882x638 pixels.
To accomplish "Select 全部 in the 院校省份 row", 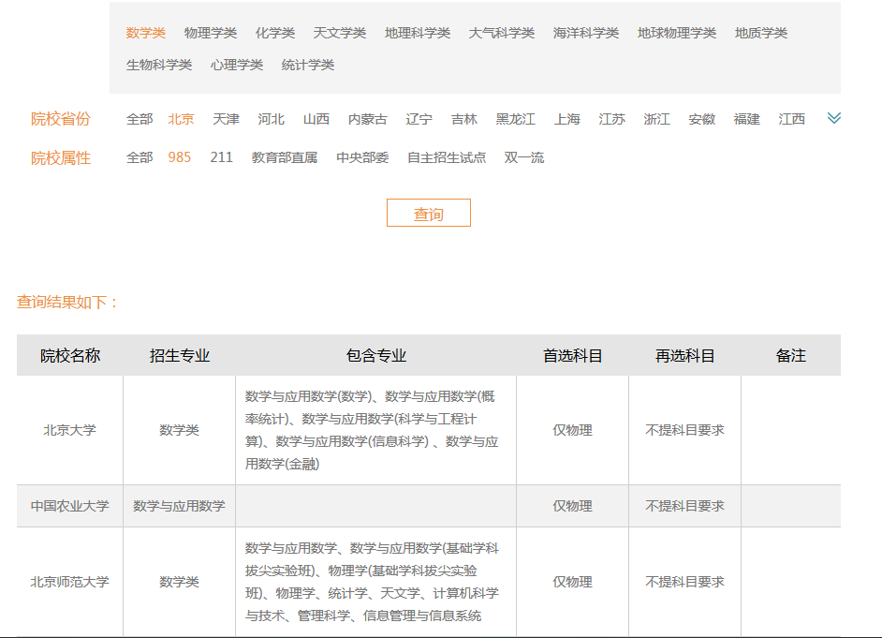I will click(x=140, y=119).
